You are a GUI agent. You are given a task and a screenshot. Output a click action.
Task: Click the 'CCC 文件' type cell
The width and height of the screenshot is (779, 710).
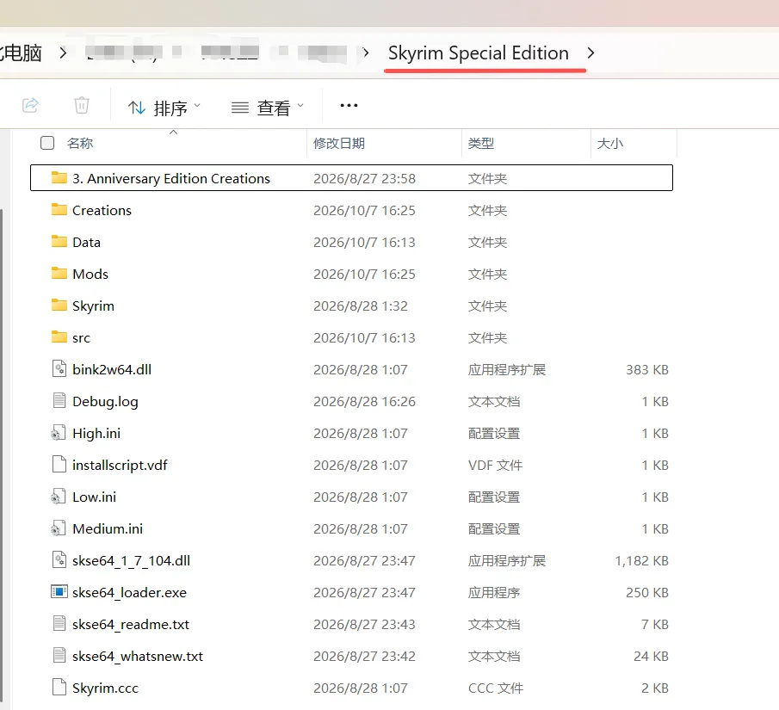495,688
